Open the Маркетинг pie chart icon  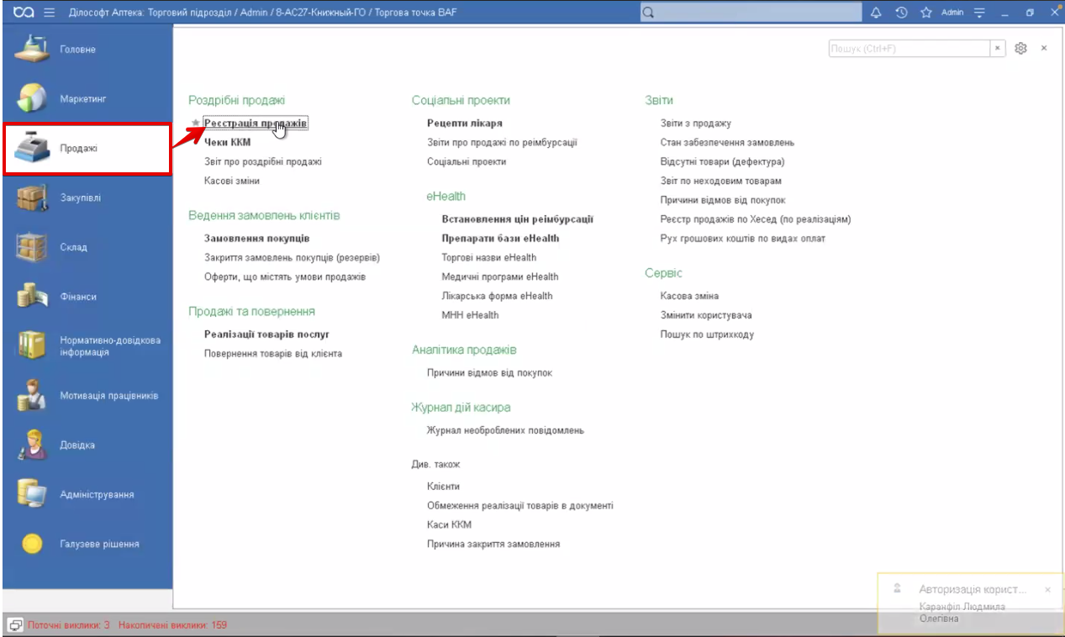[32, 99]
